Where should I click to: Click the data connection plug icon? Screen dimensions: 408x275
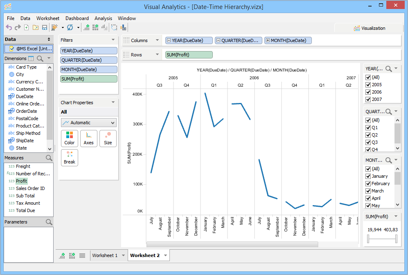click(x=54, y=27)
